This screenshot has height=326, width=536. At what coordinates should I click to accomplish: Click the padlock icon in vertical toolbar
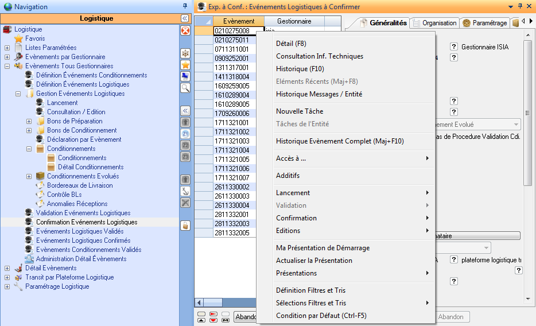click(185, 226)
